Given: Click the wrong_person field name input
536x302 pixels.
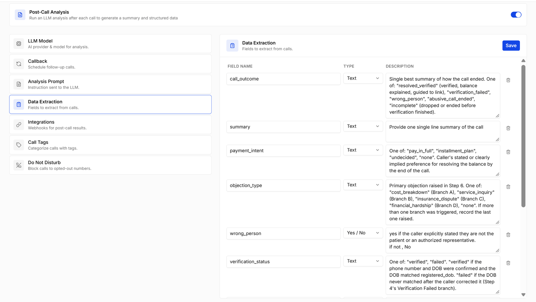Looking at the screenshot, I should 283,234.
